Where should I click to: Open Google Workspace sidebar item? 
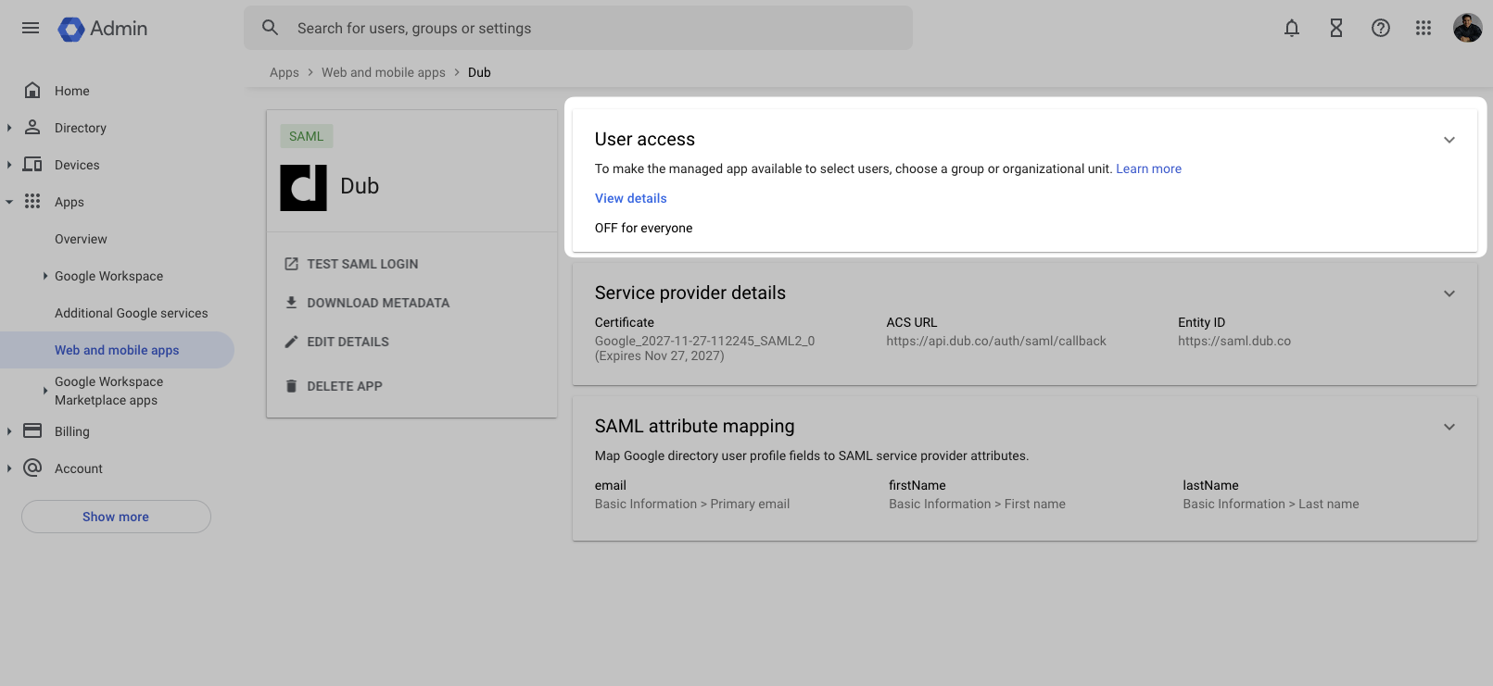click(x=108, y=276)
